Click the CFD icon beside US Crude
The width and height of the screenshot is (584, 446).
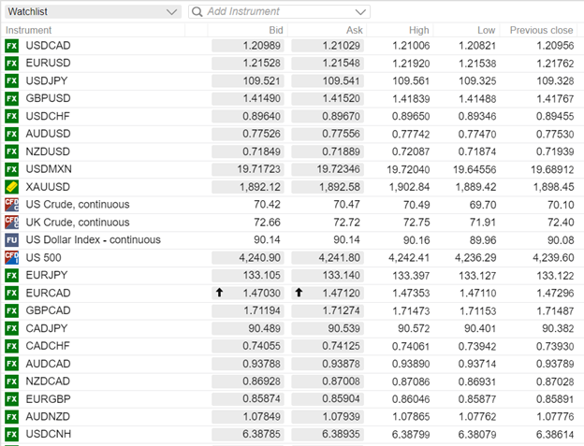12,205
